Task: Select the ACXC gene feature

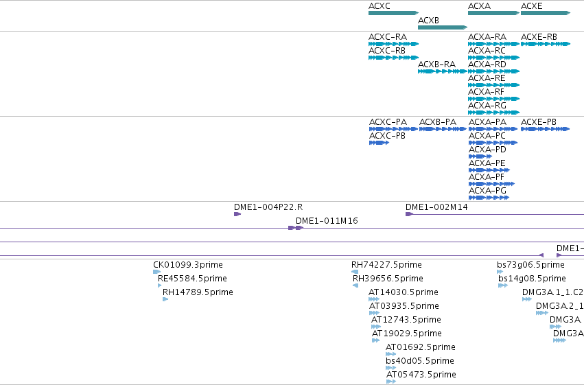Action: click(x=394, y=13)
